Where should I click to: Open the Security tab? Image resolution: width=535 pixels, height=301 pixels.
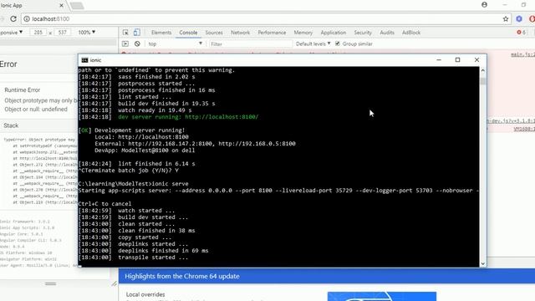(x=362, y=33)
